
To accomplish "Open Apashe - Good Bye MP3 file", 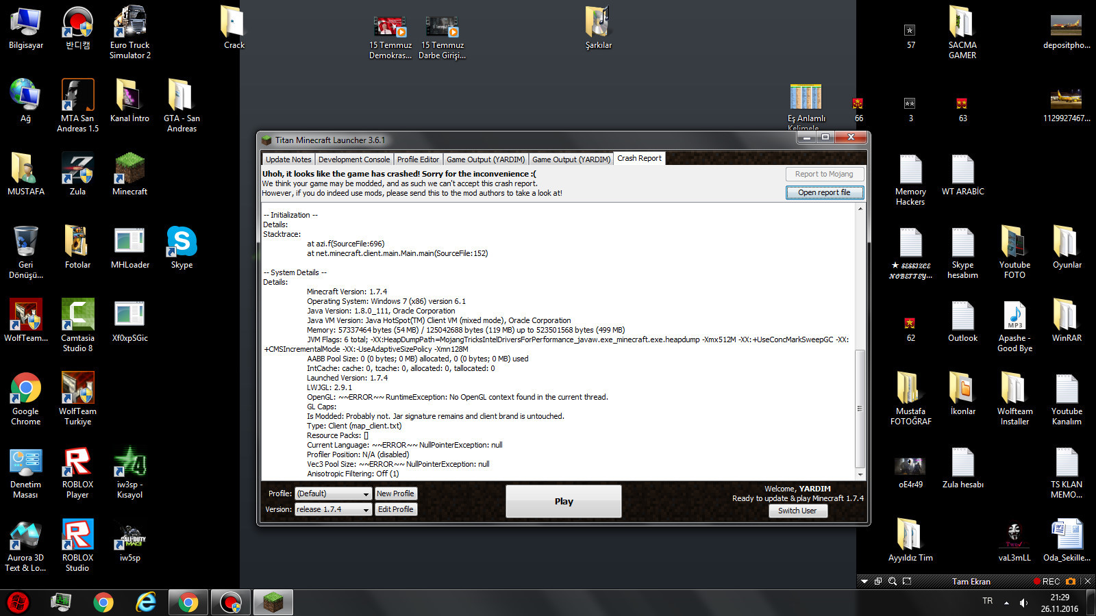I will coord(1014,325).
